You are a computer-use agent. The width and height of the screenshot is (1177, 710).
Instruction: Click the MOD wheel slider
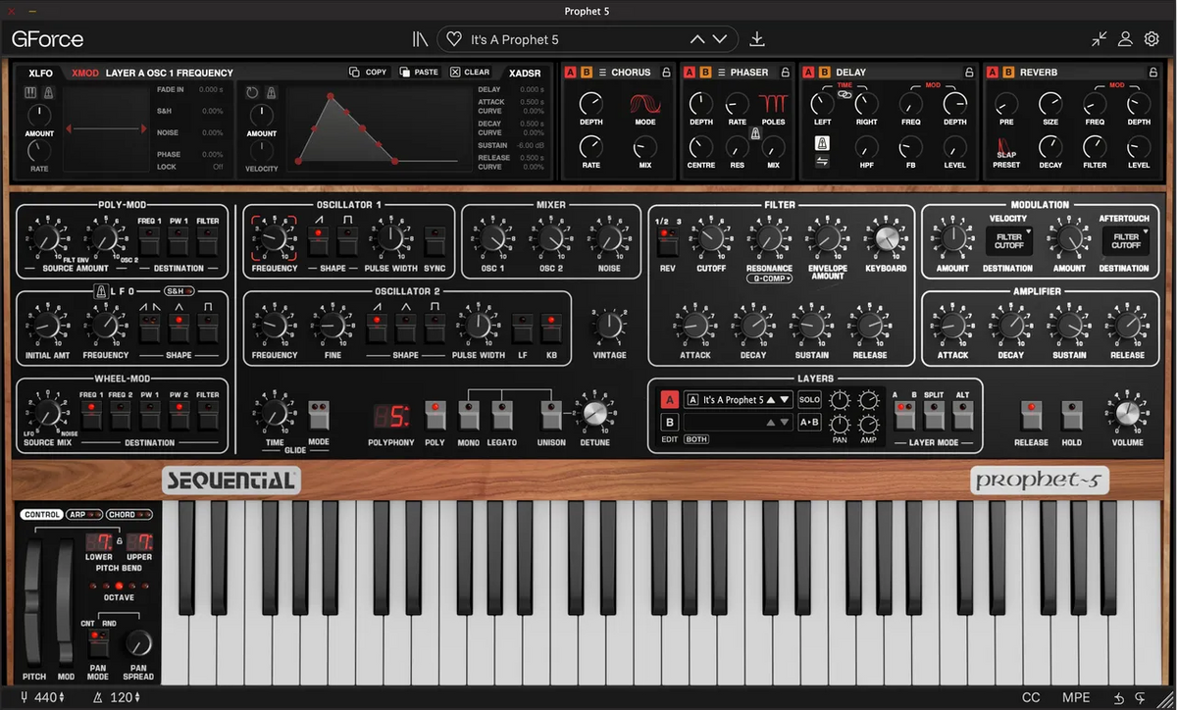click(x=66, y=601)
